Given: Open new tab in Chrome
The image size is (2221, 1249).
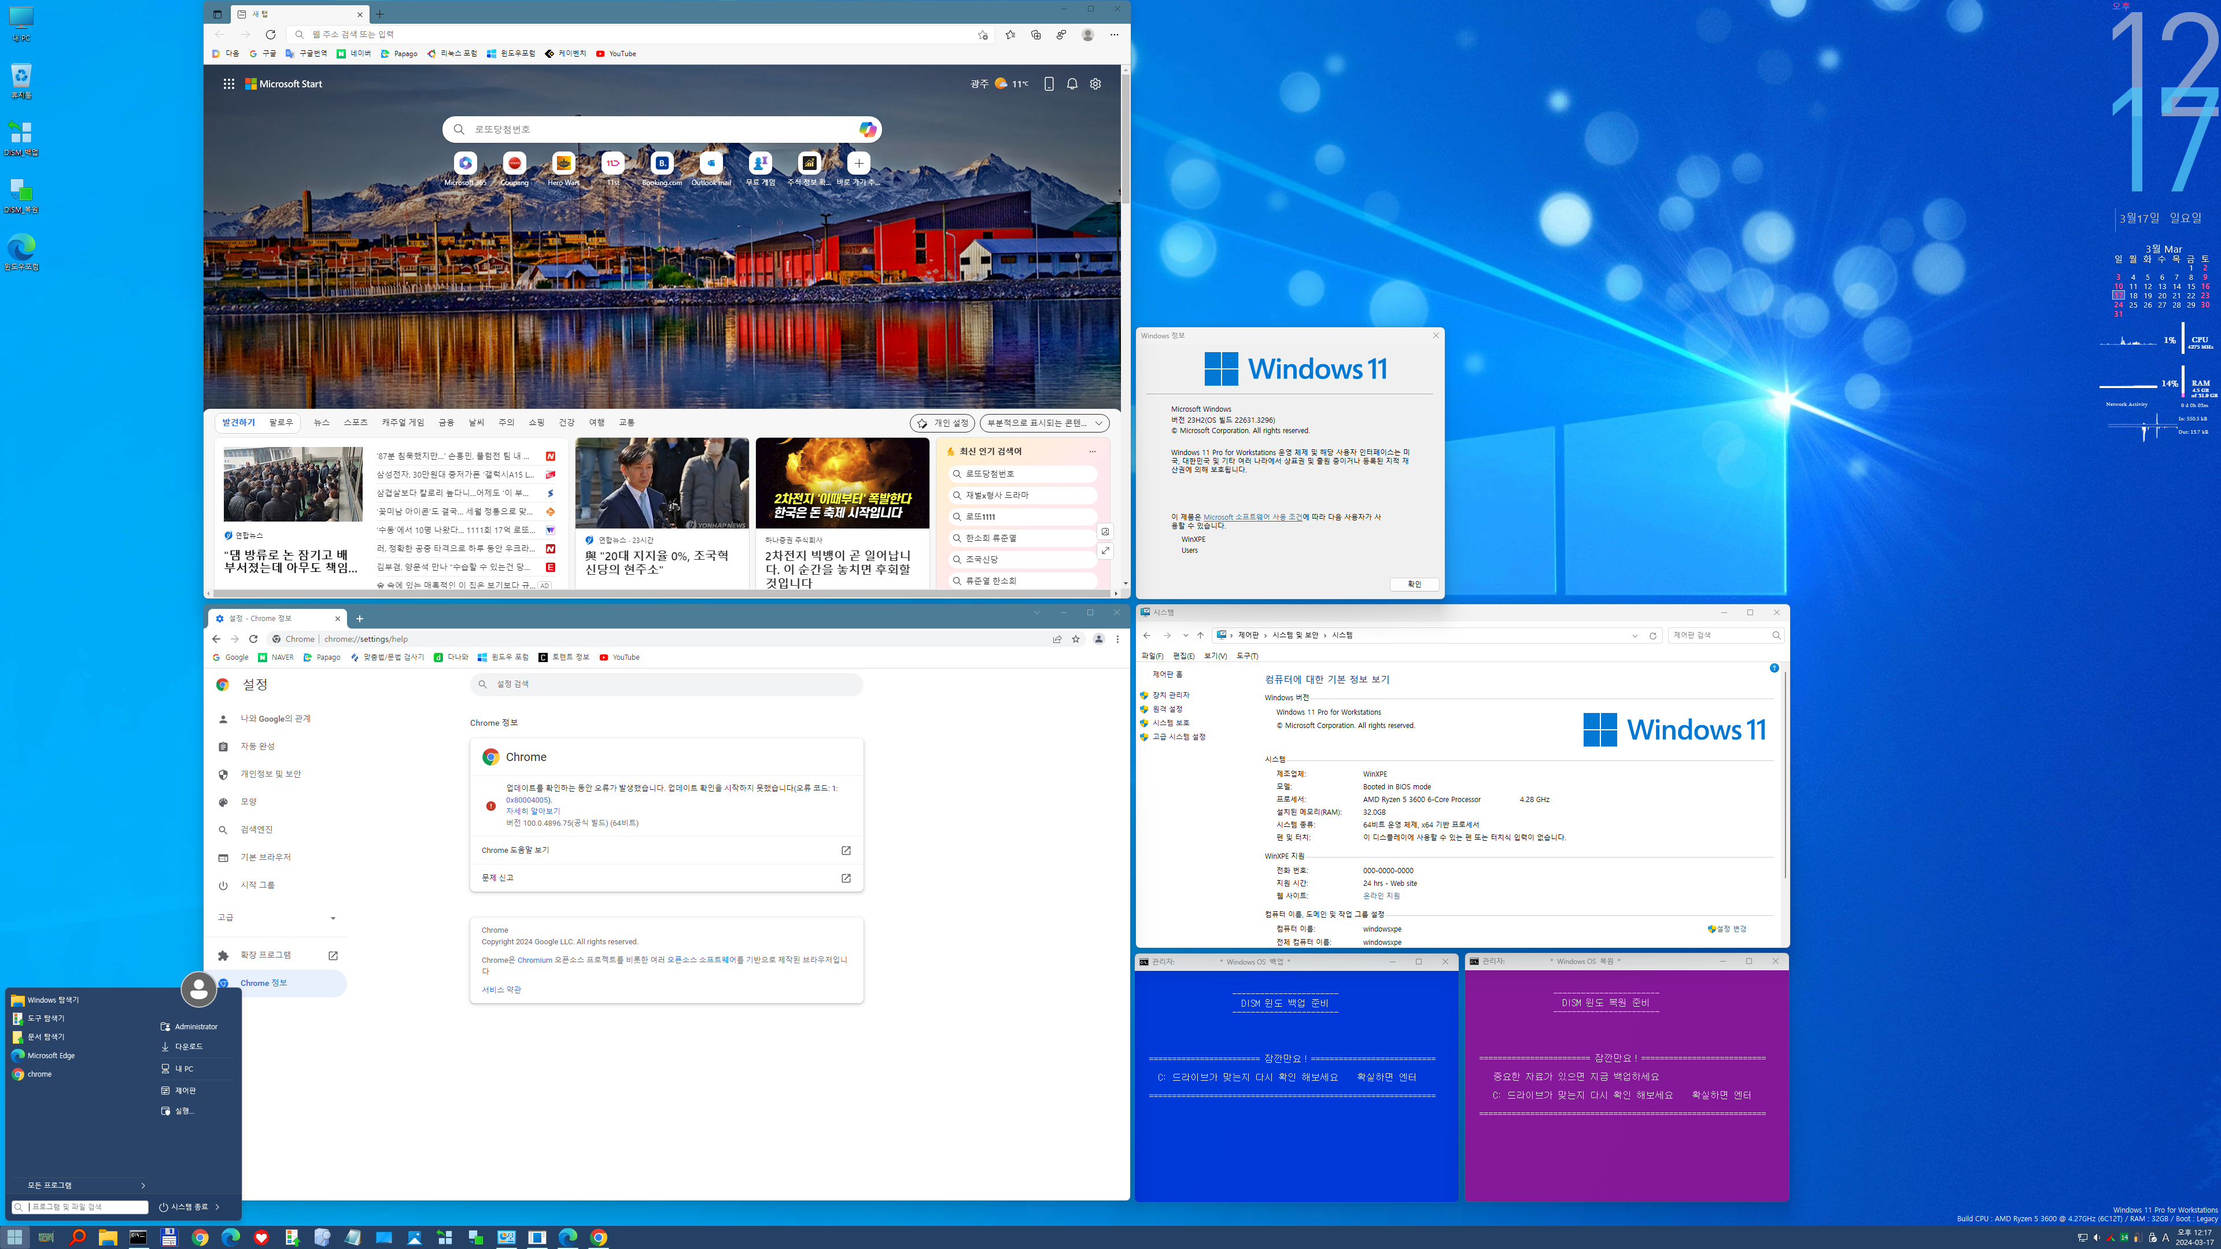Looking at the screenshot, I should [x=360, y=618].
